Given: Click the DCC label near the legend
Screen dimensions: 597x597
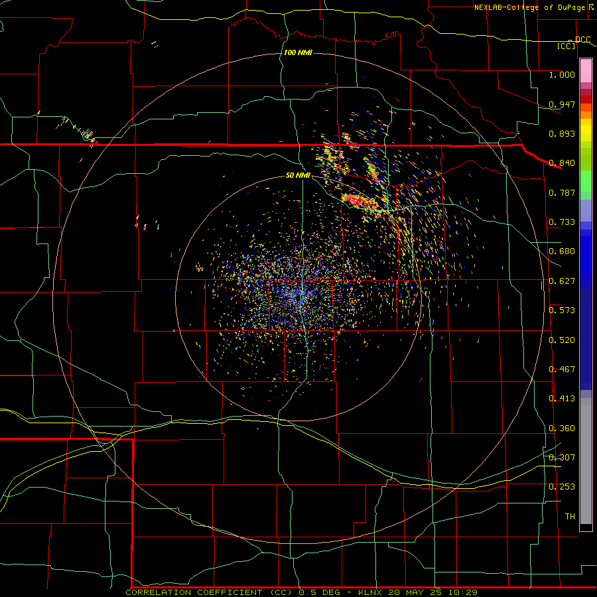Looking at the screenshot, I should (582, 40).
